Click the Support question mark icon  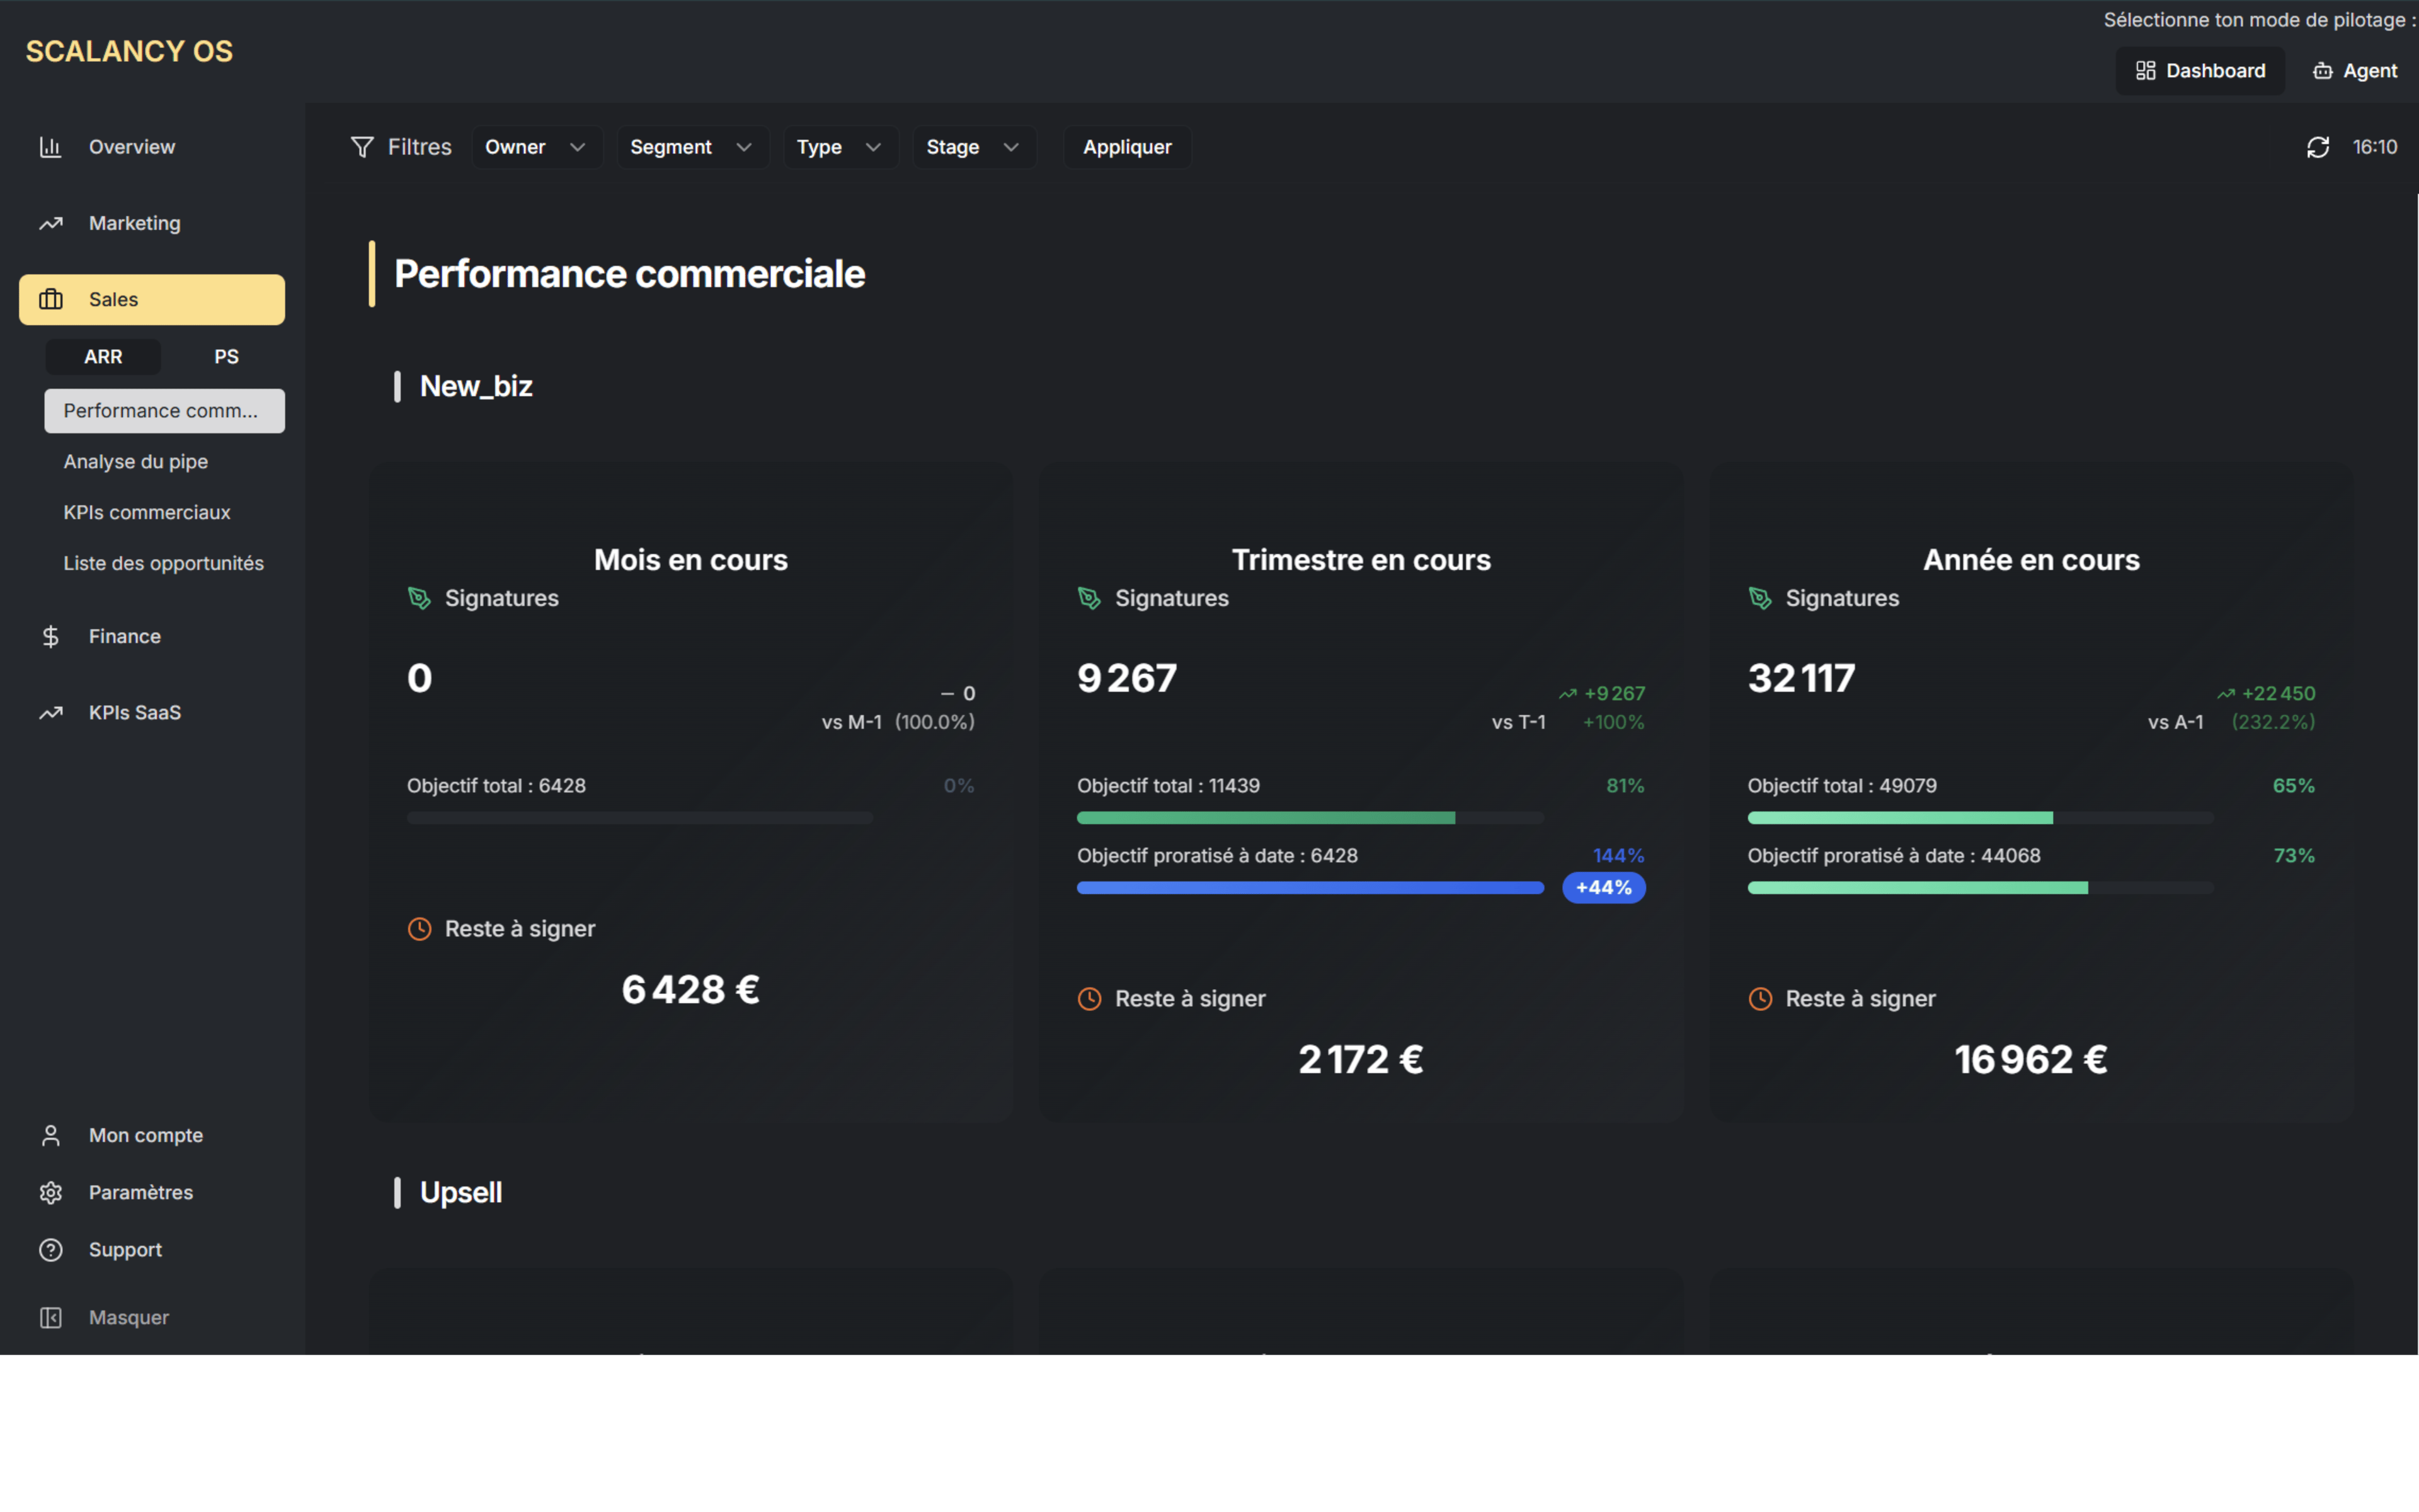51,1249
